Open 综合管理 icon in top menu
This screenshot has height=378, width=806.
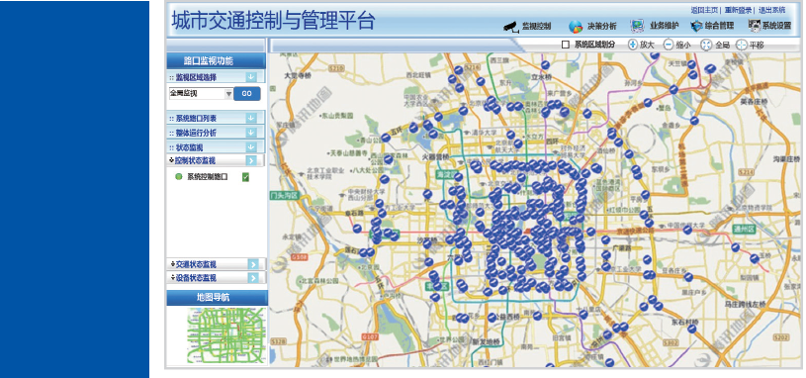(696, 26)
